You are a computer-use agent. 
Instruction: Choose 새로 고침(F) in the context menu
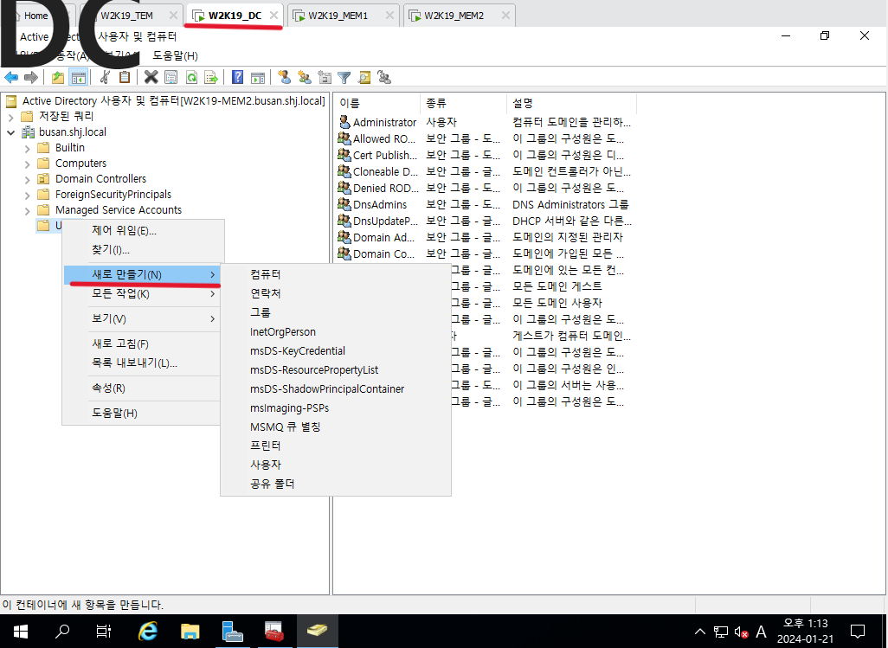[142, 344]
